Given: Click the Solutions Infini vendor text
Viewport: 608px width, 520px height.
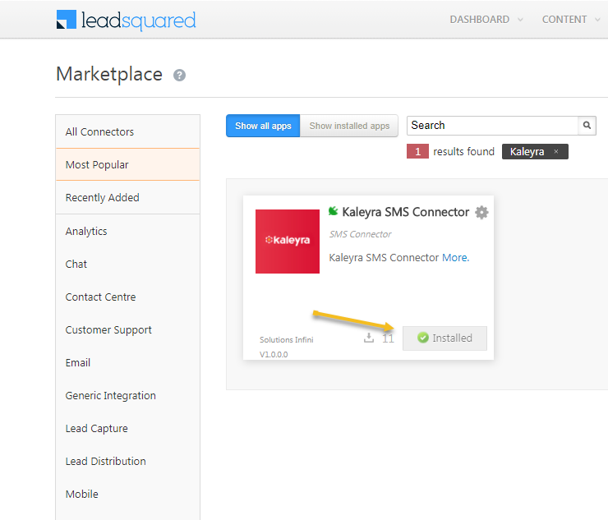Looking at the screenshot, I should click(287, 340).
